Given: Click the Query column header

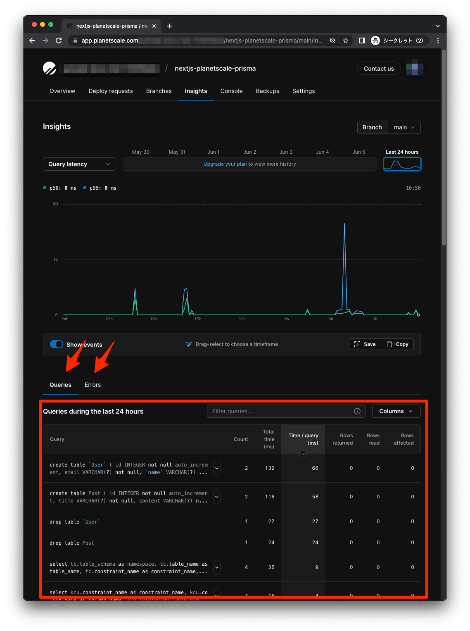Looking at the screenshot, I should 57,439.
